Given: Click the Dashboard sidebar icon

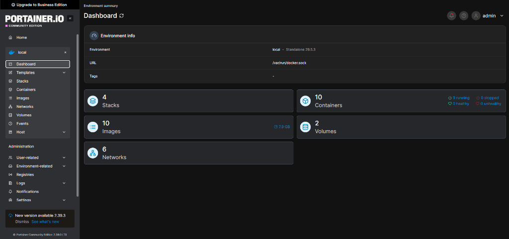Looking at the screenshot, I should [x=10, y=64].
